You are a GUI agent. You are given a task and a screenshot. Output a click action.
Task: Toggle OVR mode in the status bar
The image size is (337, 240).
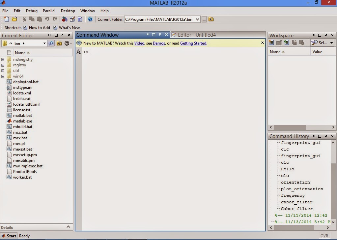click(x=324, y=236)
